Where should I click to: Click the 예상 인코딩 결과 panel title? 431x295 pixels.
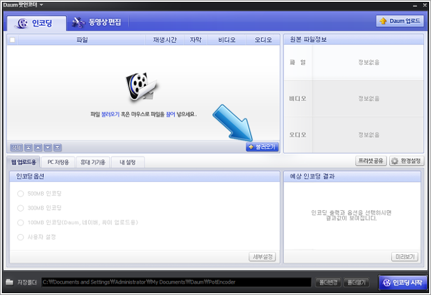coord(312,177)
